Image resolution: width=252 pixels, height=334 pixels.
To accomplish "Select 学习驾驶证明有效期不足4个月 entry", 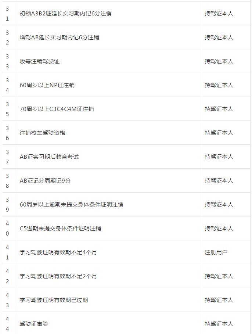I will [x=58, y=252].
